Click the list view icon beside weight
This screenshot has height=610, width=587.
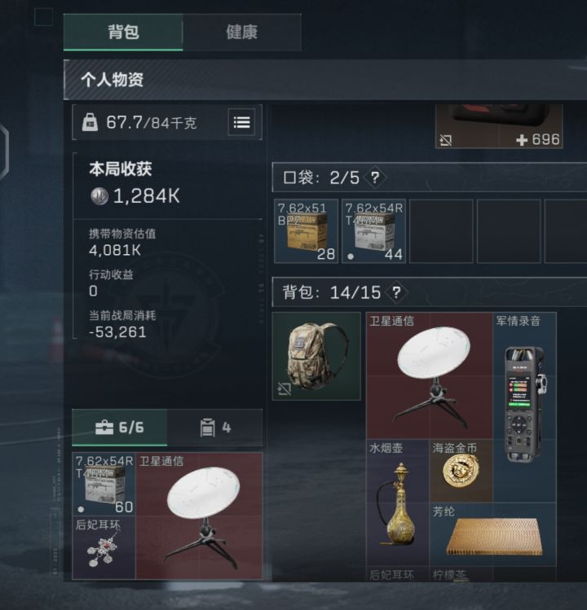click(x=241, y=122)
